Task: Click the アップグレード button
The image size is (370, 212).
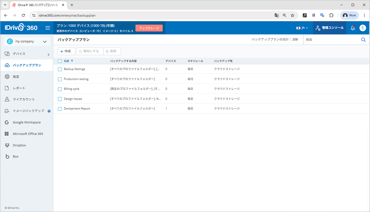Action: (x=149, y=27)
